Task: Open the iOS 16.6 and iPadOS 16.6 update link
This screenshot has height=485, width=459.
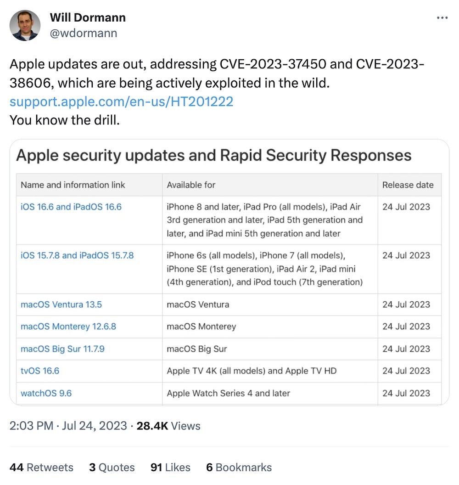Action: (70, 207)
